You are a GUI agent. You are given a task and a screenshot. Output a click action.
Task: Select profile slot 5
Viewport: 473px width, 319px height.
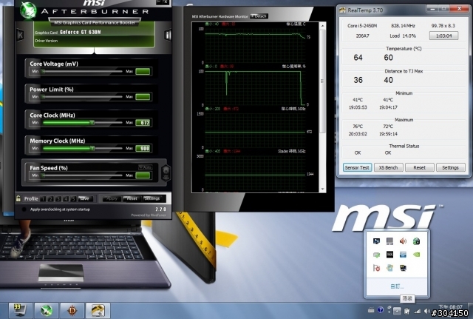point(73,199)
